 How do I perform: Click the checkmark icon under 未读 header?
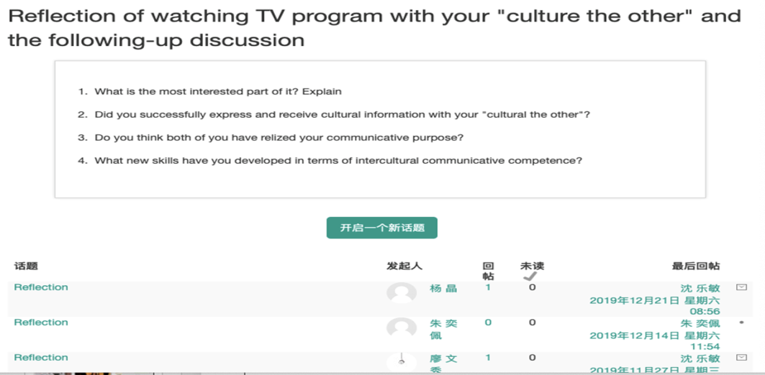530,276
